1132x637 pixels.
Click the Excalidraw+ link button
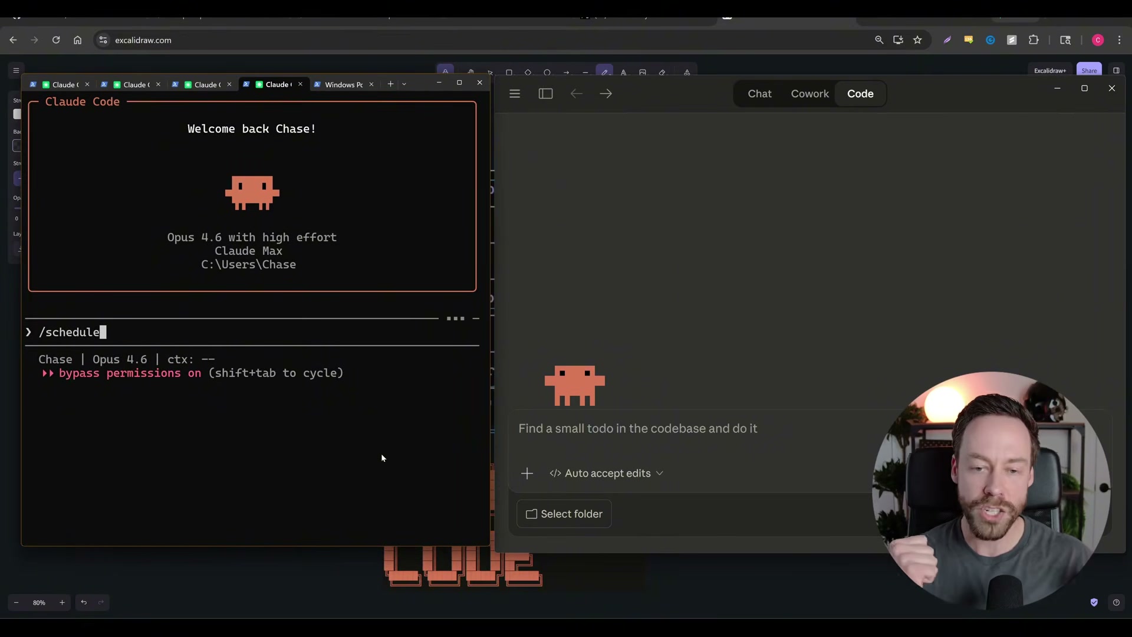(1050, 70)
